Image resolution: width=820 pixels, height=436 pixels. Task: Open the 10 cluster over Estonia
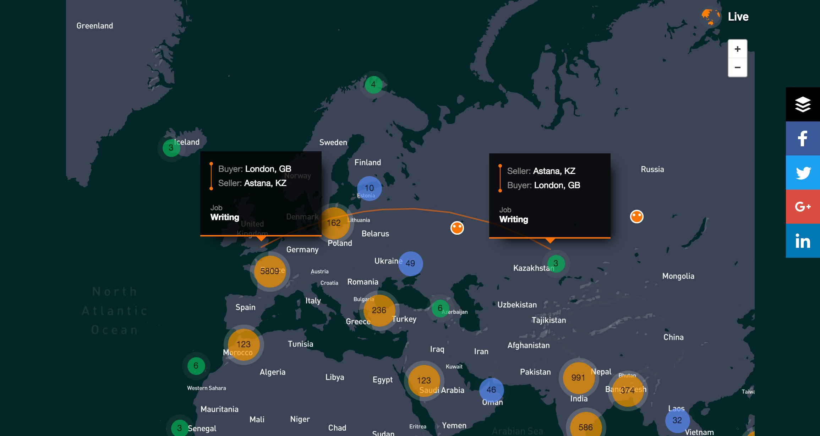tap(369, 188)
